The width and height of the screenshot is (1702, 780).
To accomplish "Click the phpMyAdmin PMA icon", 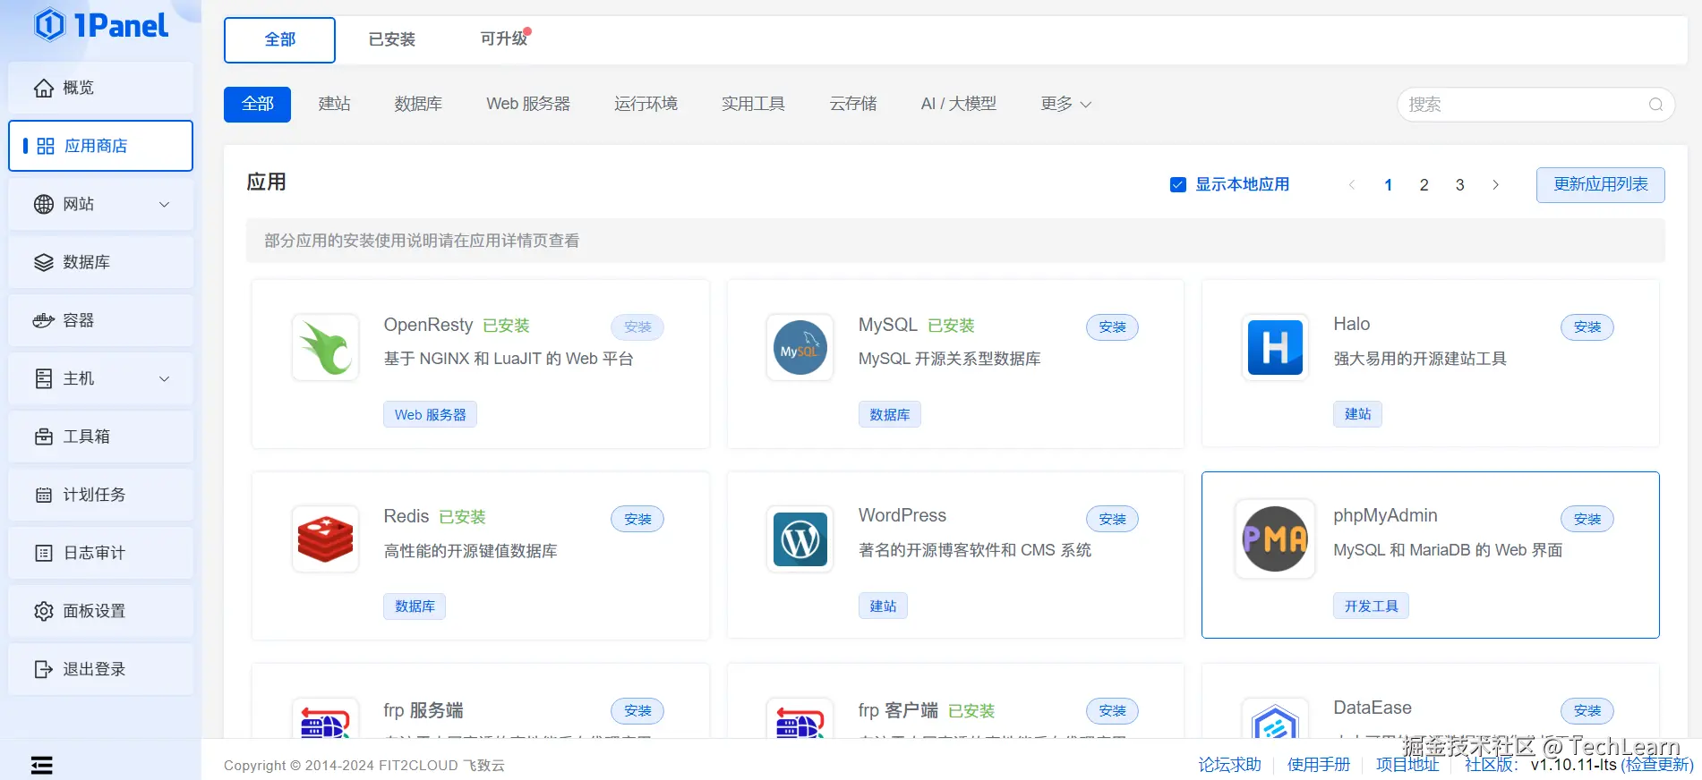I will pyautogui.click(x=1275, y=538).
